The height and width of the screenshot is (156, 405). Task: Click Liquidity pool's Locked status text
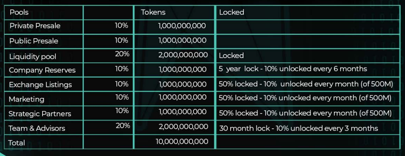coord(231,55)
